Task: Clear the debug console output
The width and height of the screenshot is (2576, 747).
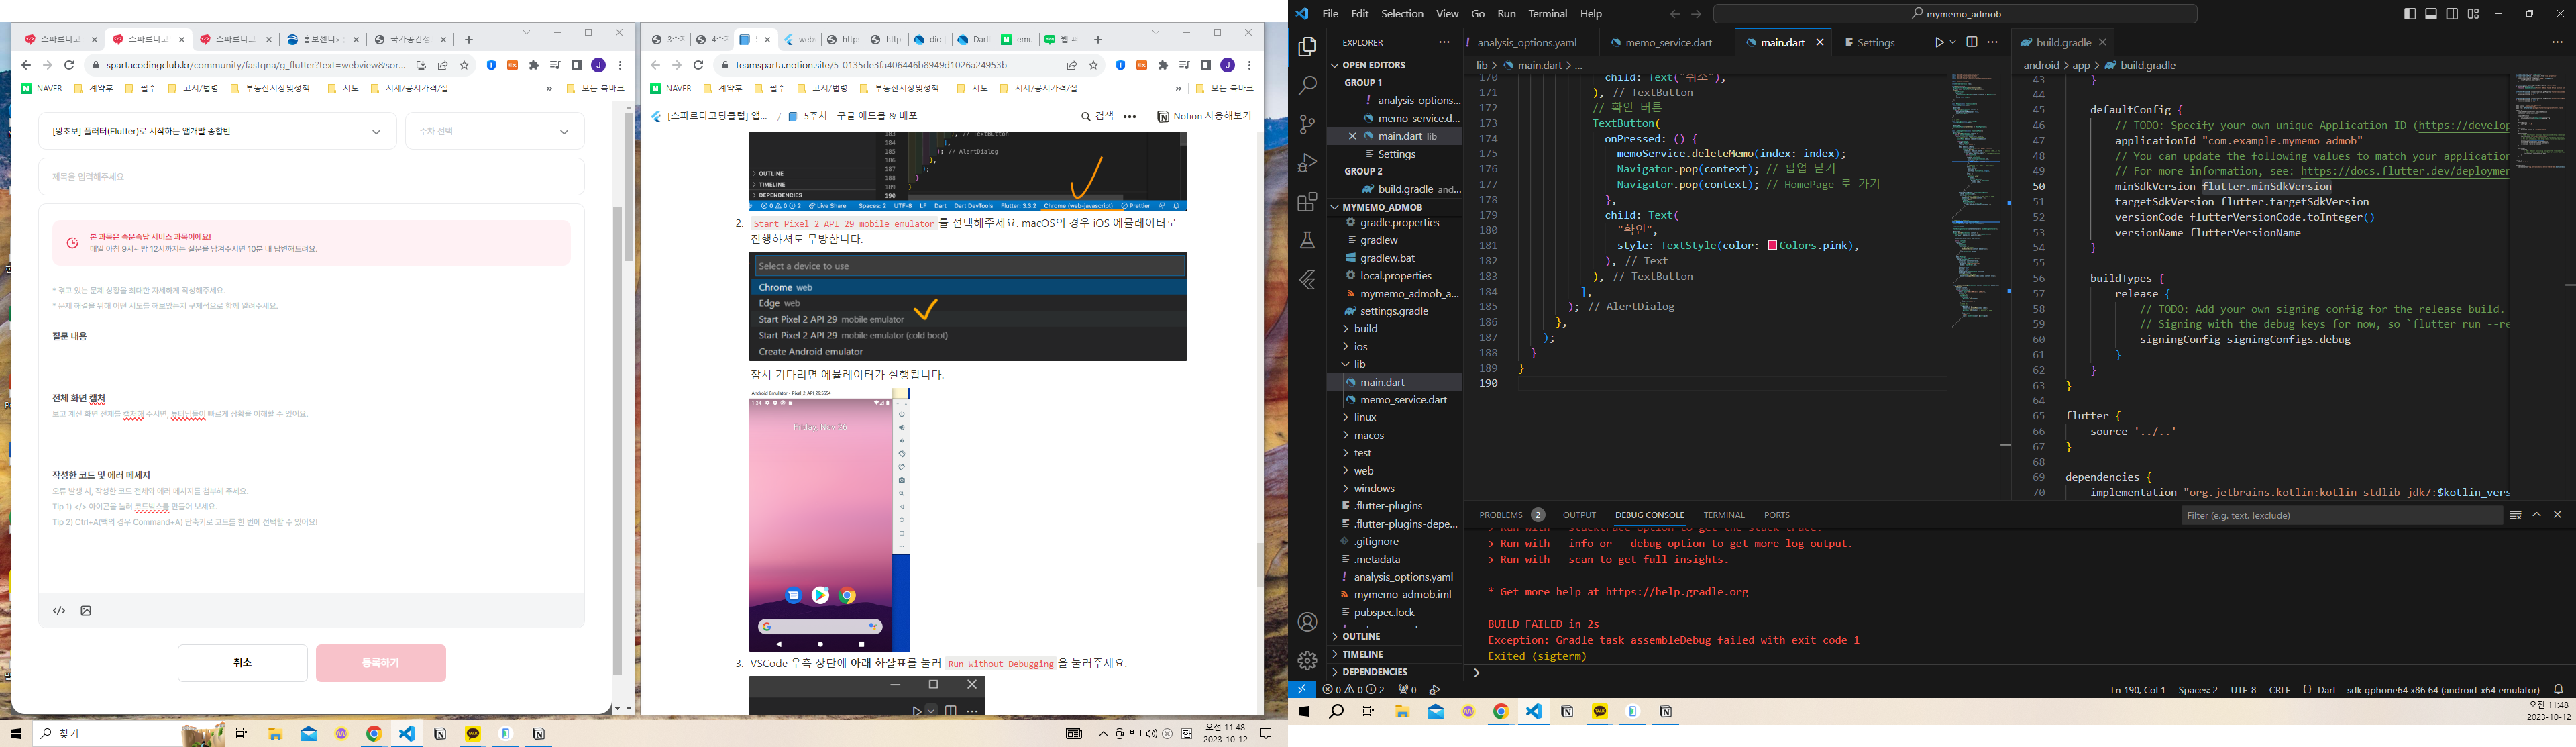Action: coord(2515,515)
